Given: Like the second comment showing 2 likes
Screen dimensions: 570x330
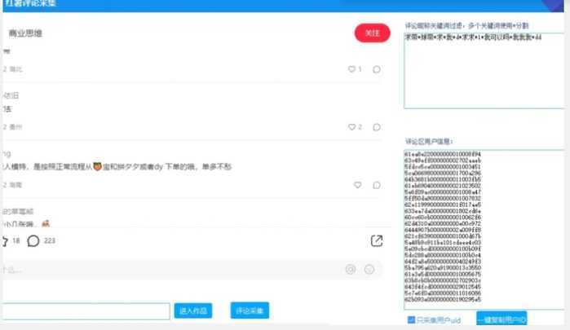Looking at the screenshot, I should click(351, 127).
